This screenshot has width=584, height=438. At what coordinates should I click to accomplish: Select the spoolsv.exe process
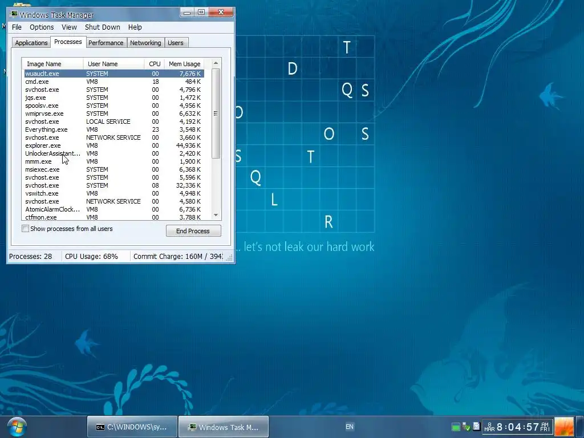[x=114, y=106]
